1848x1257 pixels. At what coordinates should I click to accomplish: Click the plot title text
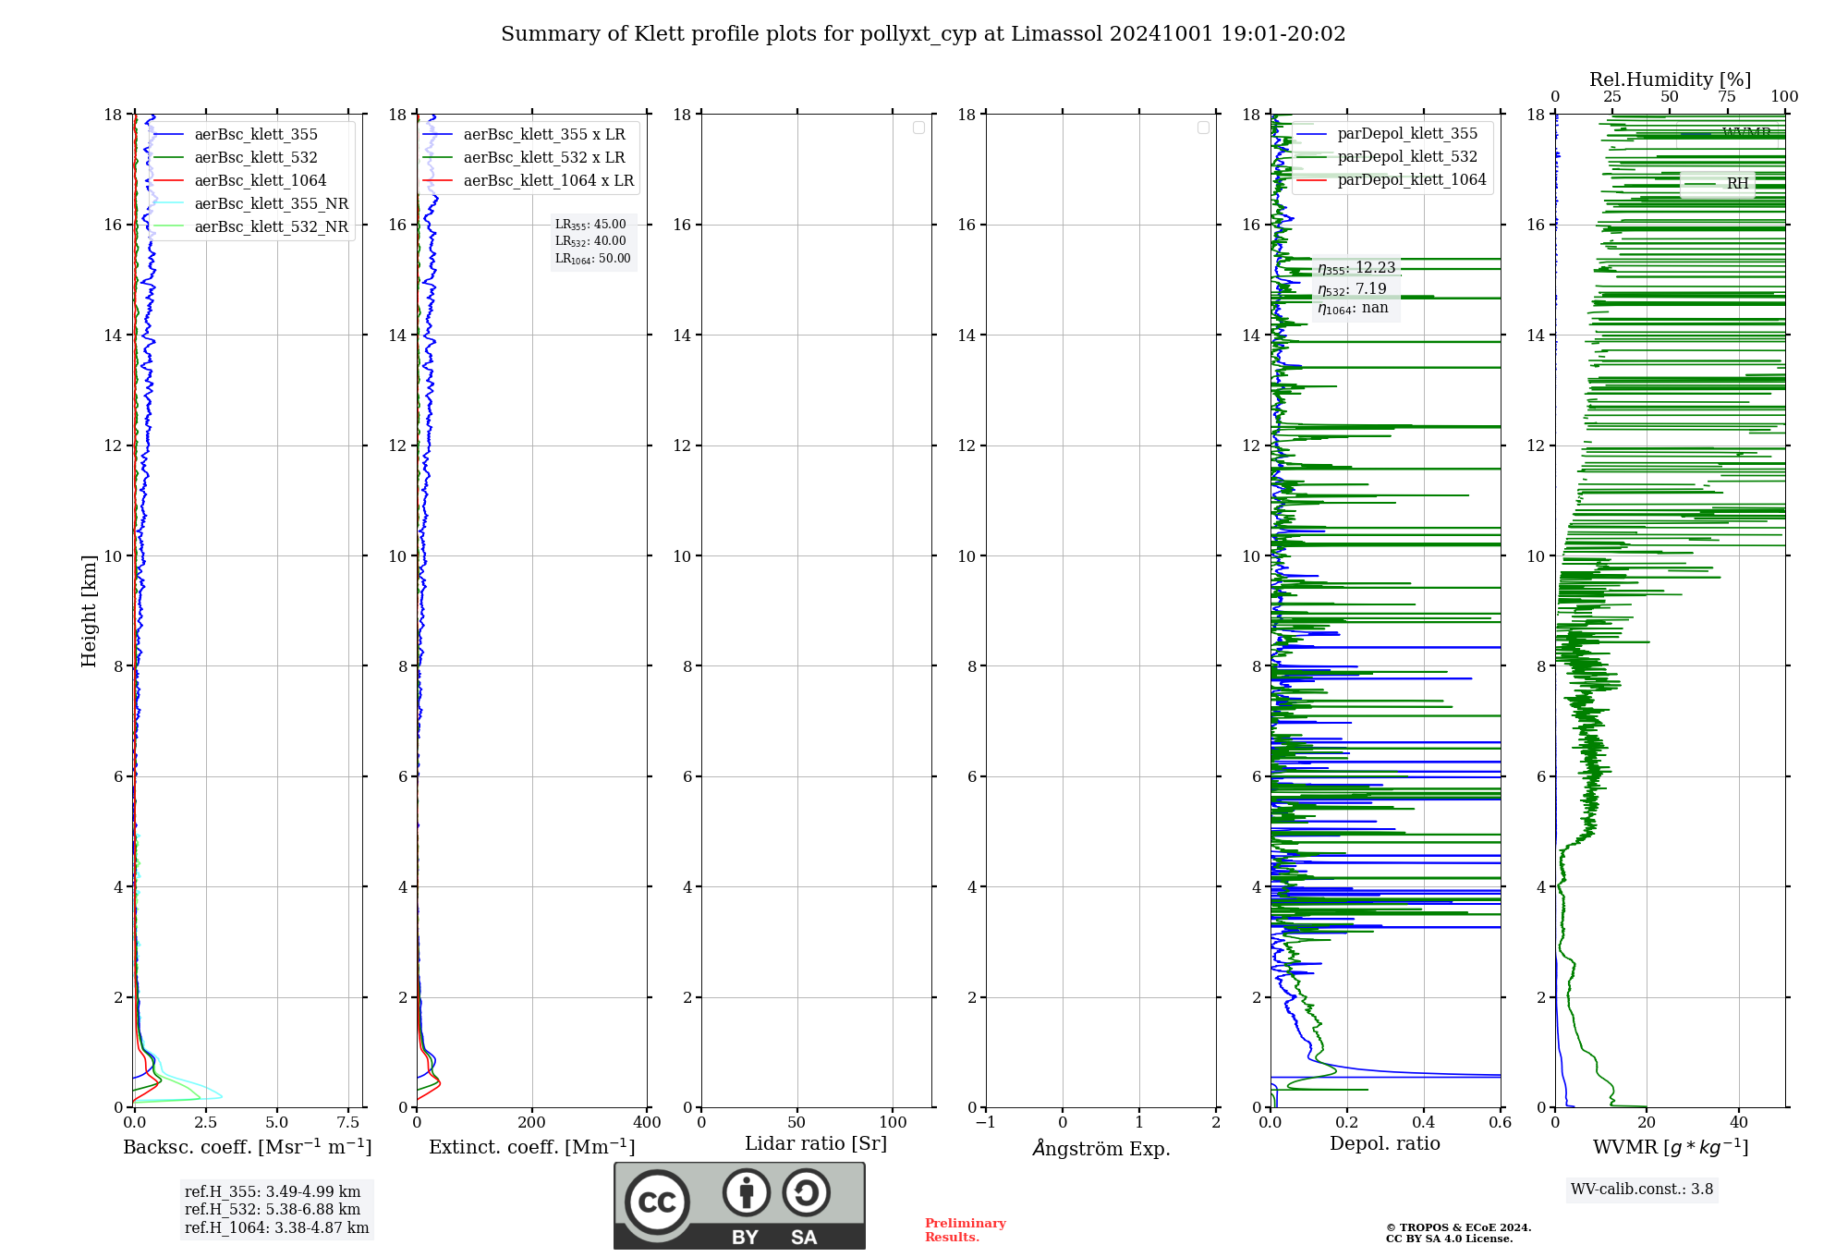(923, 34)
